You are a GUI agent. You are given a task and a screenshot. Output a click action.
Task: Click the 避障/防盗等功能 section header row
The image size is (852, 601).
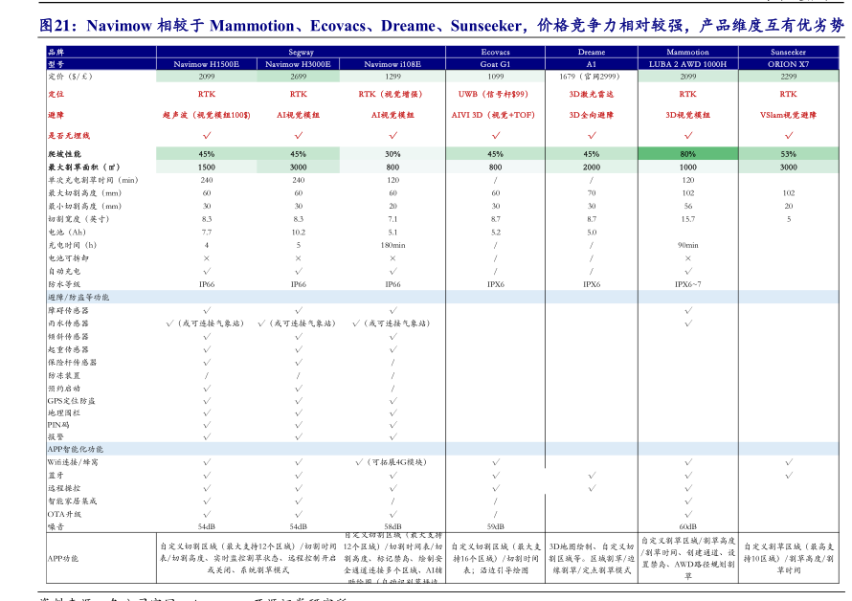click(78, 298)
